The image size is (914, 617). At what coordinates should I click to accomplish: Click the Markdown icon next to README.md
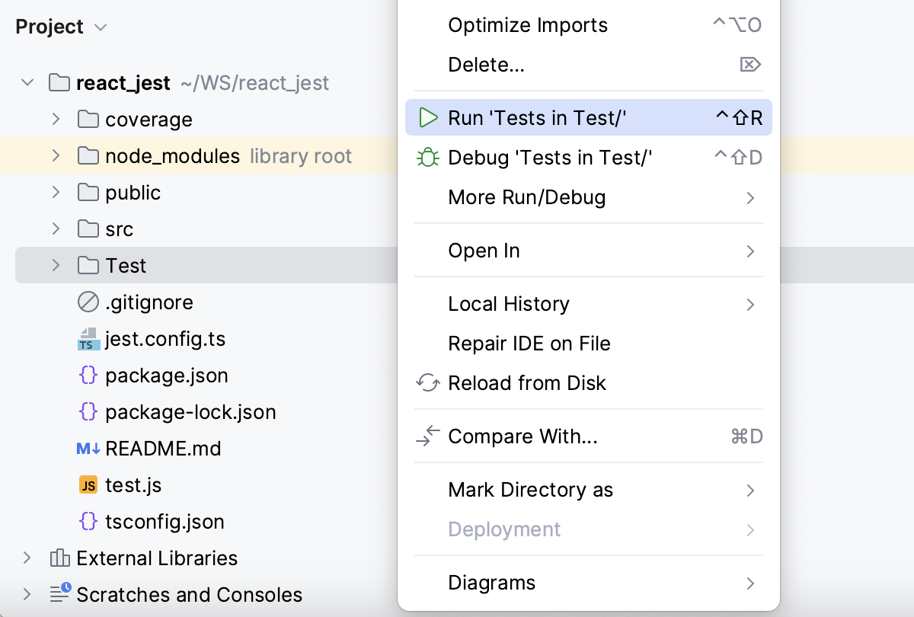click(87, 449)
